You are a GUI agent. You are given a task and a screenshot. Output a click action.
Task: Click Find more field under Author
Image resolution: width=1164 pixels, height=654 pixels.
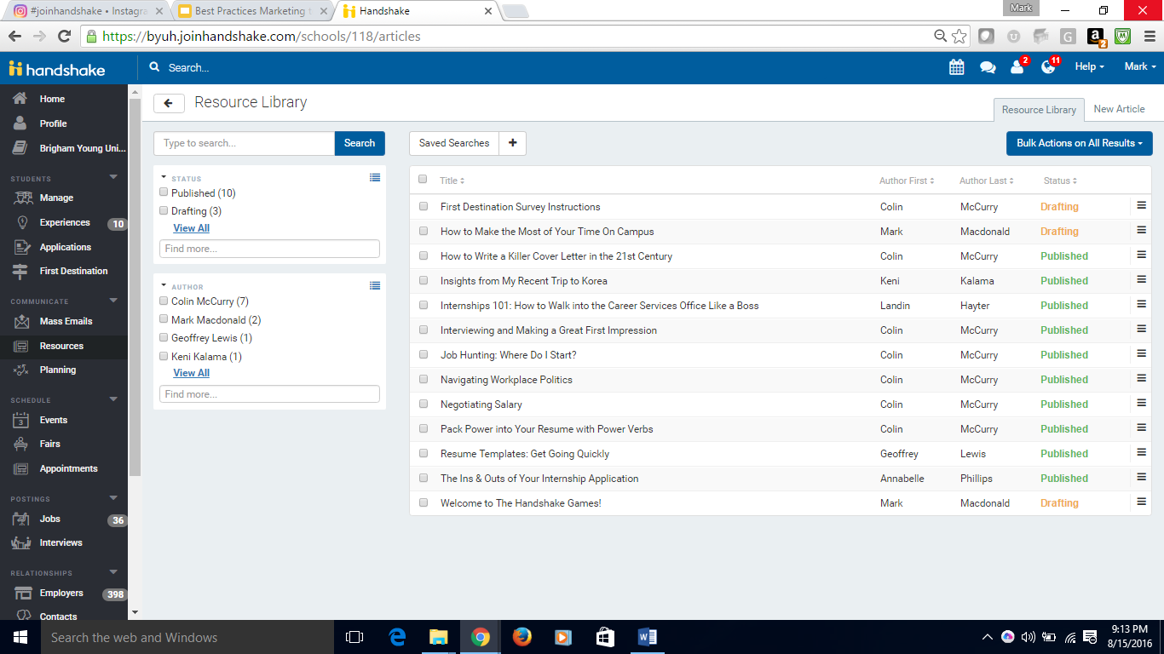(x=269, y=394)
